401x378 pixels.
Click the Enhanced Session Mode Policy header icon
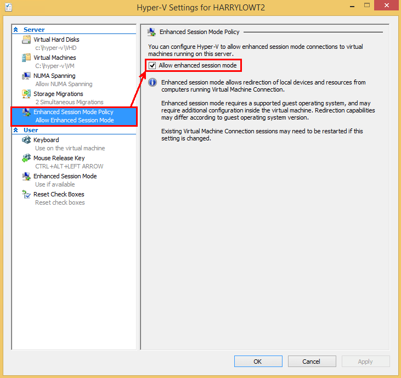[x=151, y=32]
